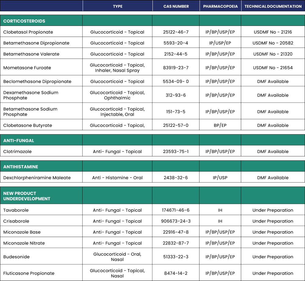The image size is (305, 281).
Task: Click USDMF No - 20582 for Betamethasone Dipropionate
Action: coord(272,43)
